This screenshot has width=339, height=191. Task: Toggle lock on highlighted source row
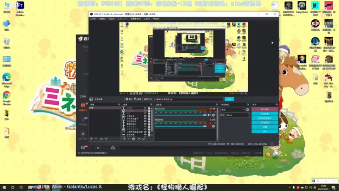coord(149,111)
